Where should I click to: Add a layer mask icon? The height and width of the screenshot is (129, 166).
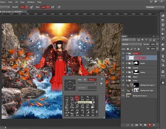click(137, 125)
